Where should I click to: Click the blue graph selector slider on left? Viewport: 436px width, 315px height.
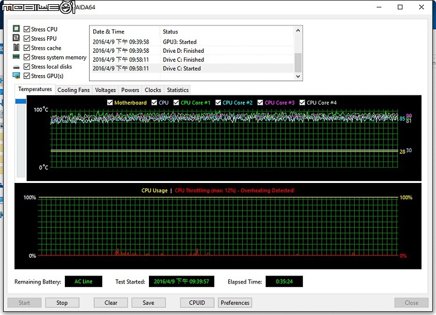21,101
